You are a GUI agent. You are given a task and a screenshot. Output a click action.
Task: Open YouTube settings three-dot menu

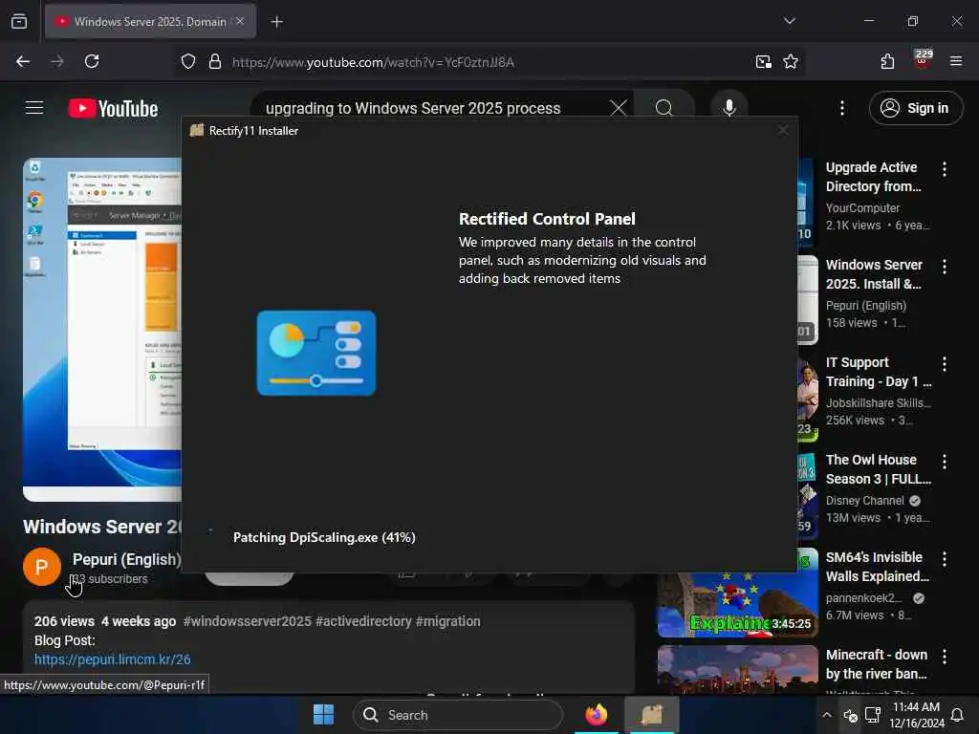coord(841,108)
